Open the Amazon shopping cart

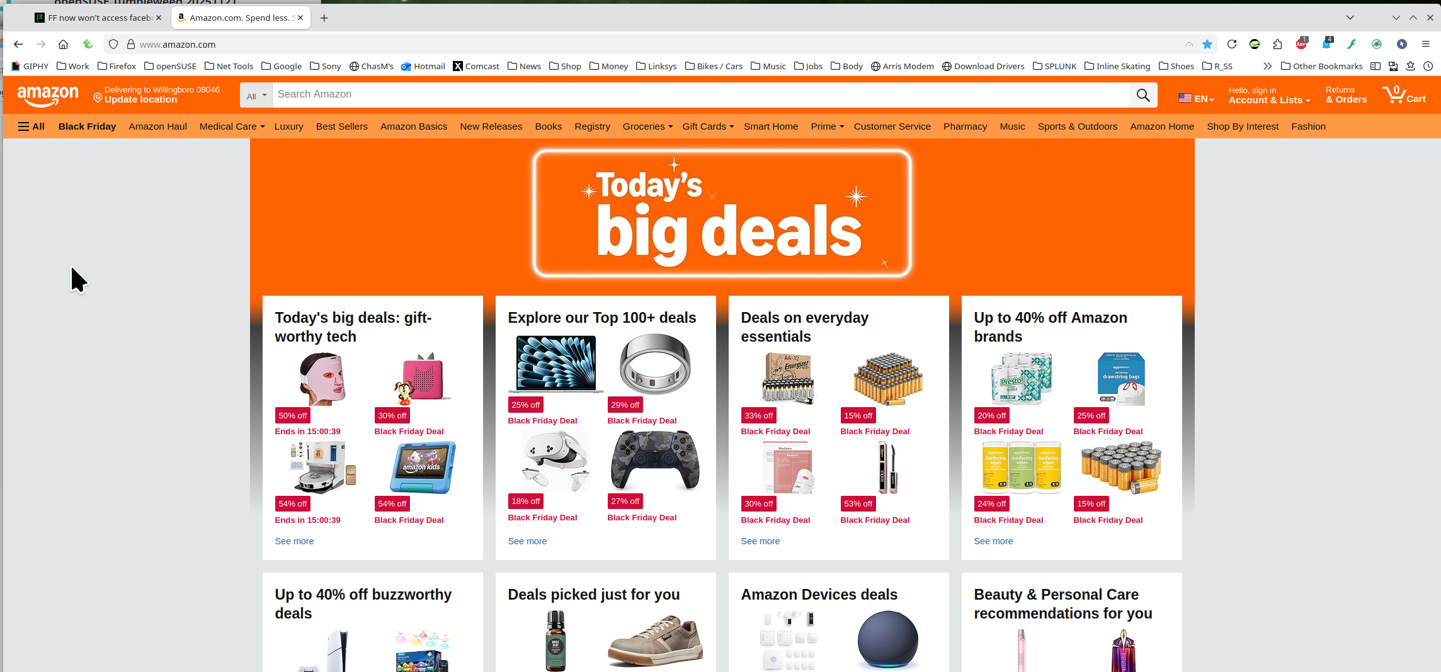1404,95
